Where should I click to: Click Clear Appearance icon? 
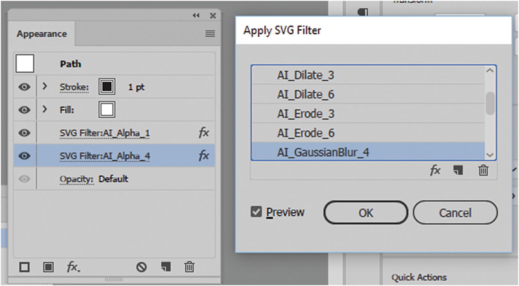point(141,267)
